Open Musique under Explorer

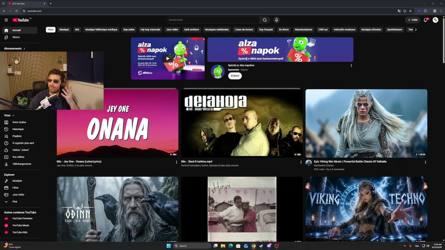[x=19, y=181]
